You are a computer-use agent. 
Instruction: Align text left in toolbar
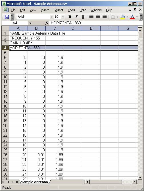(x=91, y=17)
